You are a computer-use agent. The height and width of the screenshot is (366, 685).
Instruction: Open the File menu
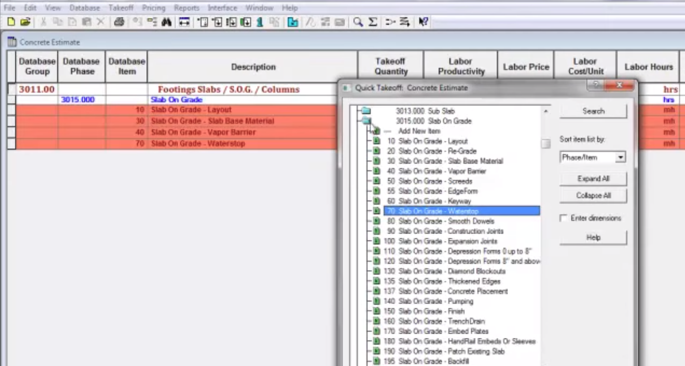point(10,8)
